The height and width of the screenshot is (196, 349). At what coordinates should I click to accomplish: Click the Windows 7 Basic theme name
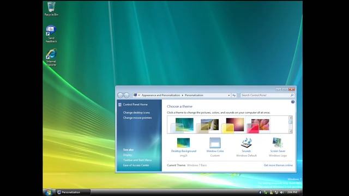point(197,165)
